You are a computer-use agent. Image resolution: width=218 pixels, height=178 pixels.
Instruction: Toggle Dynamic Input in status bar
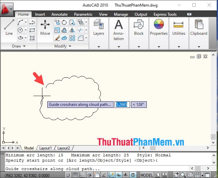point(119,175)
